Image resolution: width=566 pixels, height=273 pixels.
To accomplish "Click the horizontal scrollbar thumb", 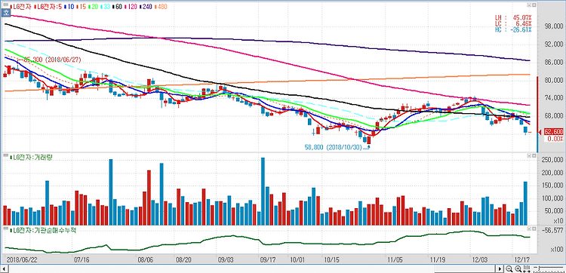I will tap(465, 268).
